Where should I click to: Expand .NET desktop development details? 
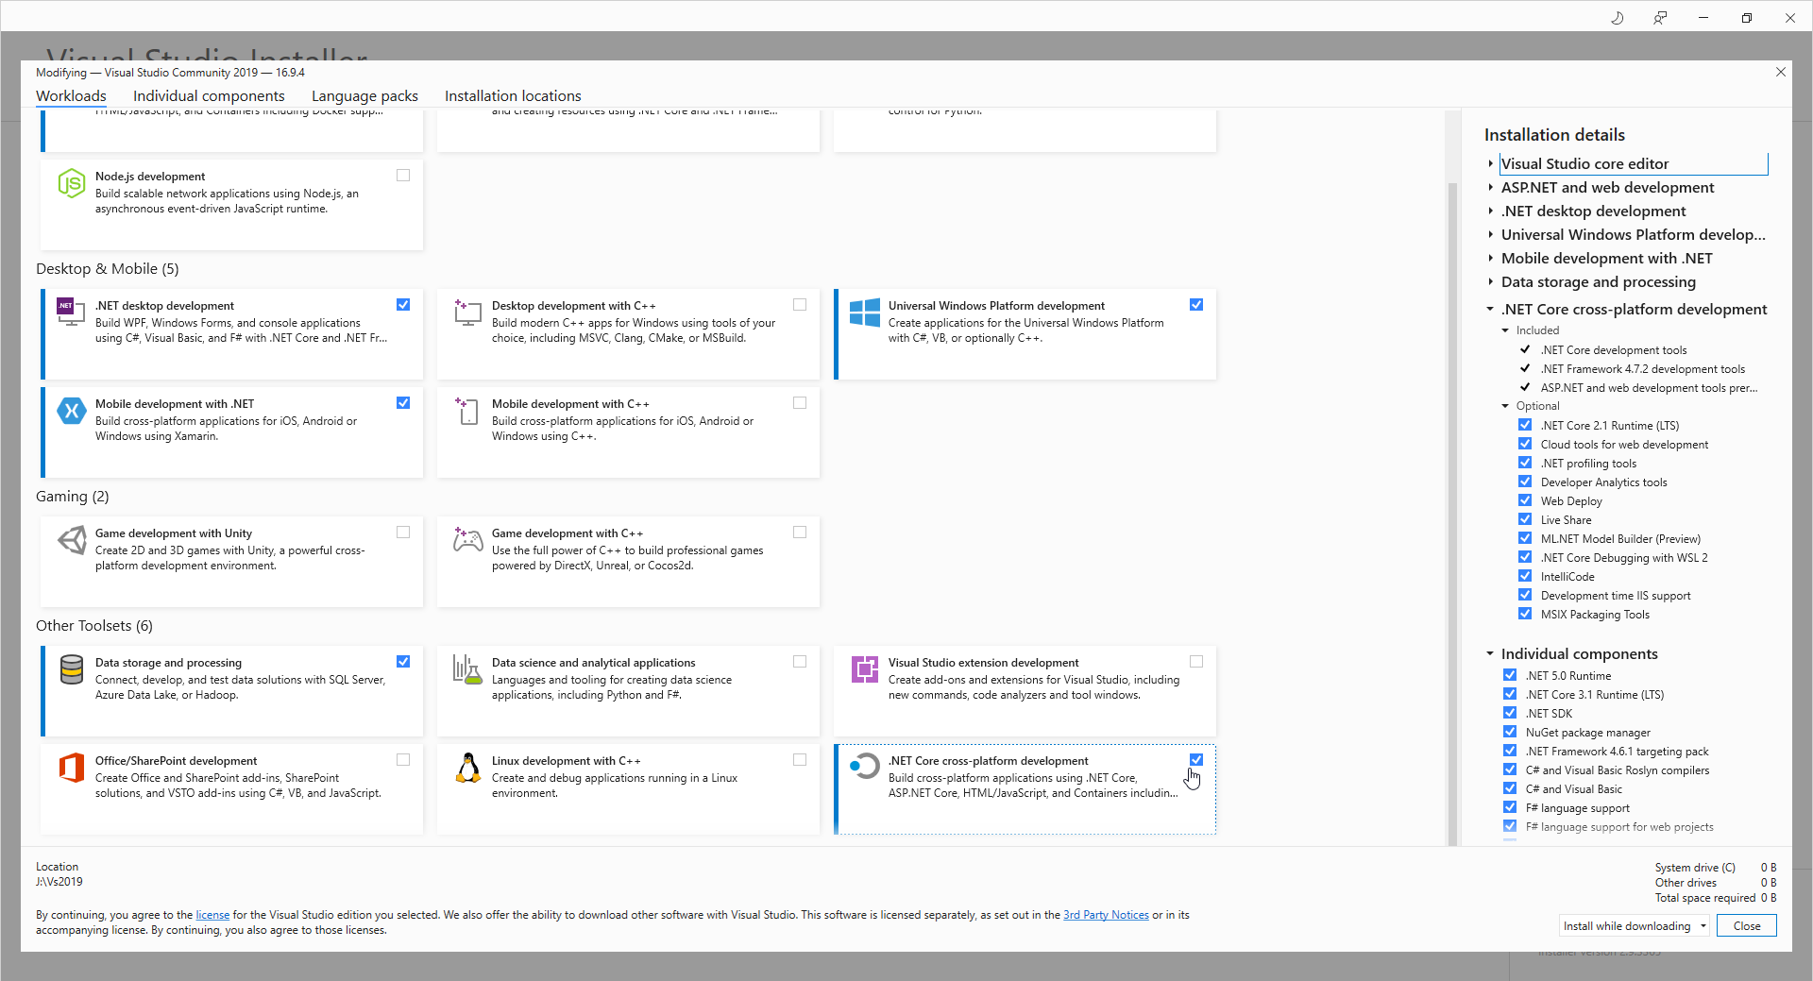point(1491,211)
